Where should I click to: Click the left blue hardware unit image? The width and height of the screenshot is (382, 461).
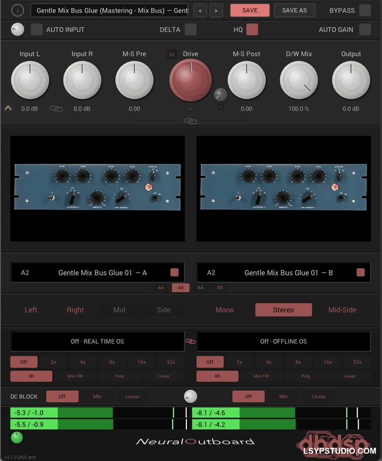click(x=97, y=187)
